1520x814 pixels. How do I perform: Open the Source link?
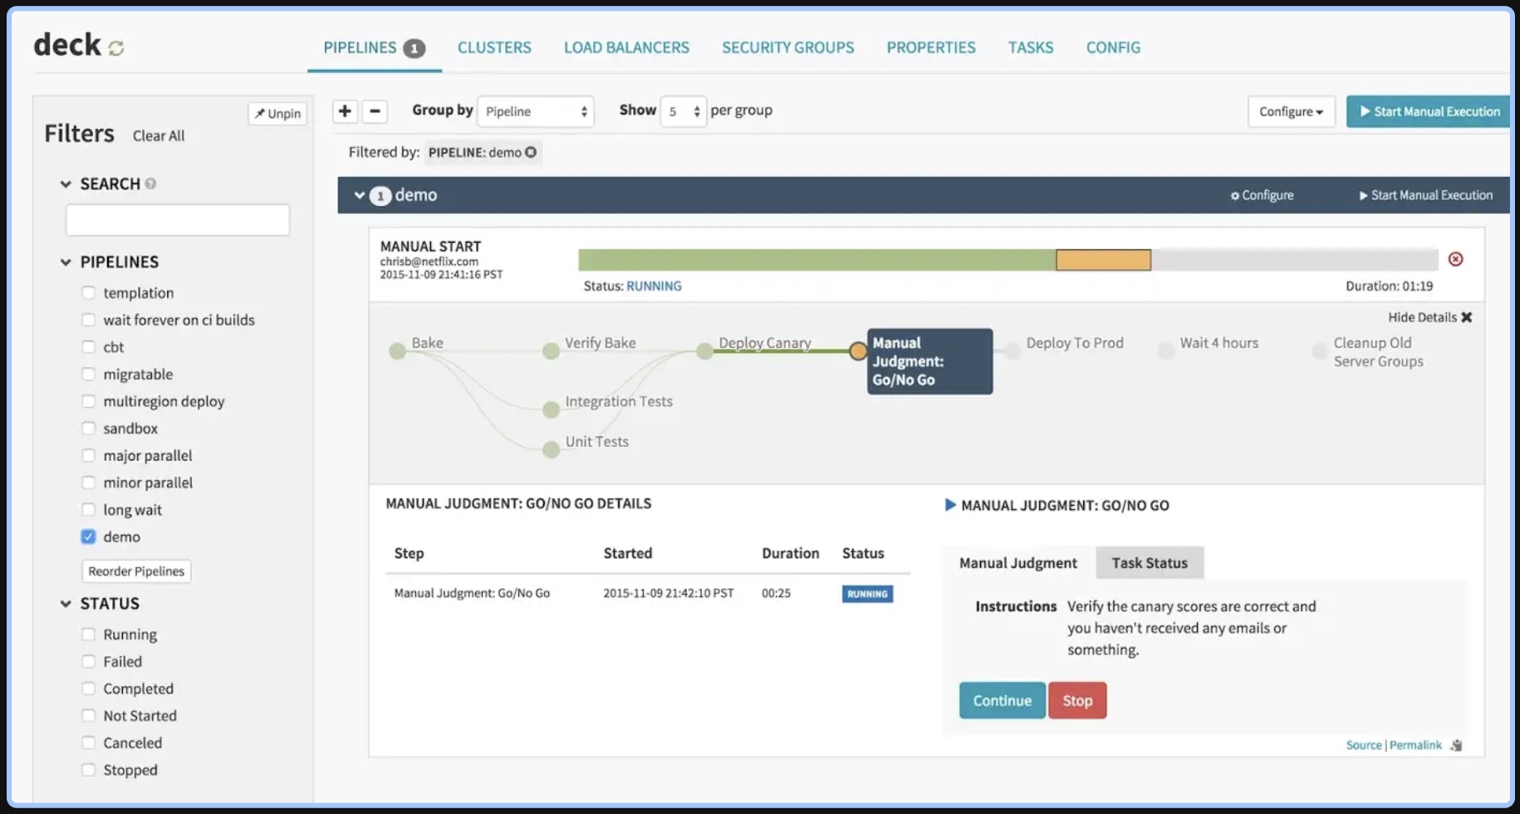click(1364, 745)
